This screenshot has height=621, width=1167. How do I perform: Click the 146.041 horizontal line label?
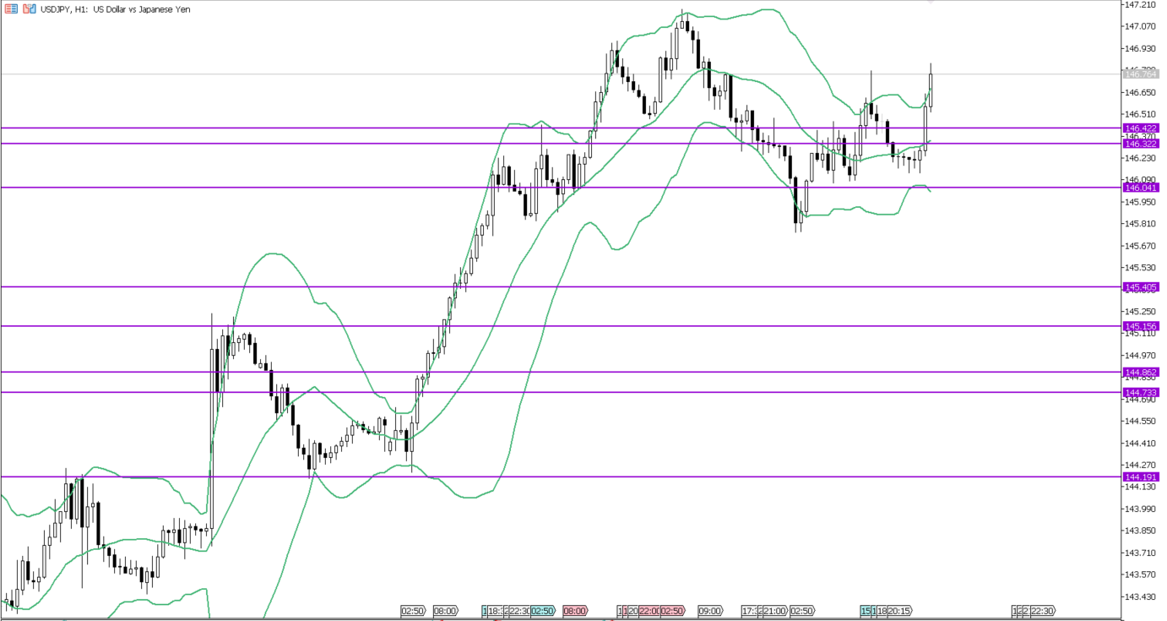1140,188
